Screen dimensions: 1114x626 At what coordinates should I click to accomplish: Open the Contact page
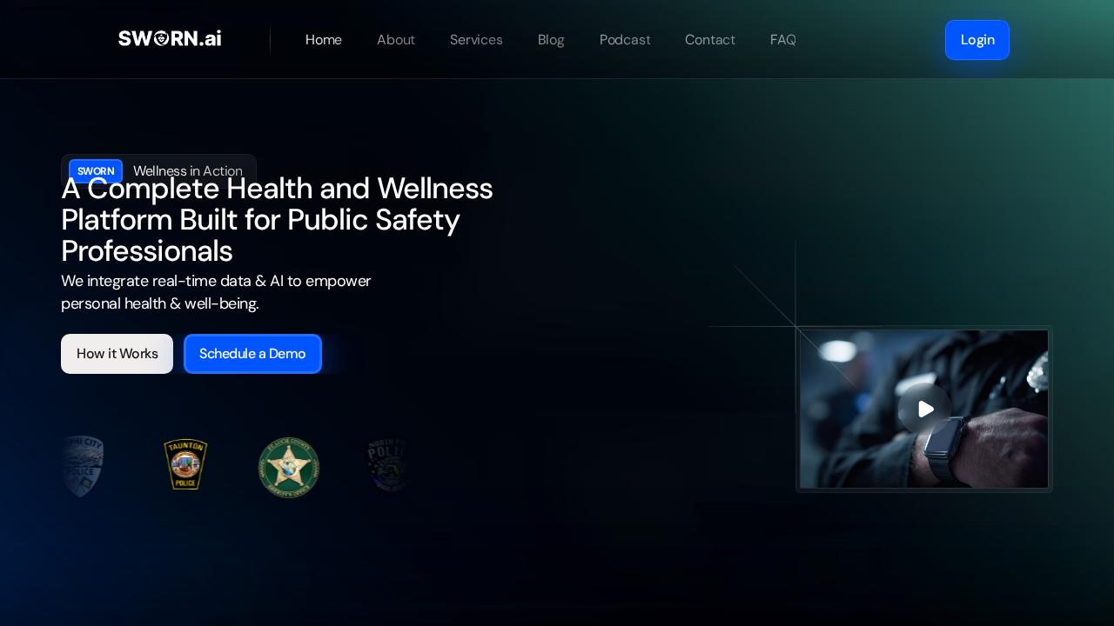point(709,39)
